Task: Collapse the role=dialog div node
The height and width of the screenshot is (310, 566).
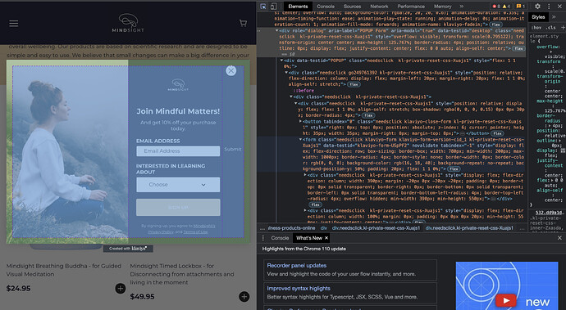Action: (276, 31)
